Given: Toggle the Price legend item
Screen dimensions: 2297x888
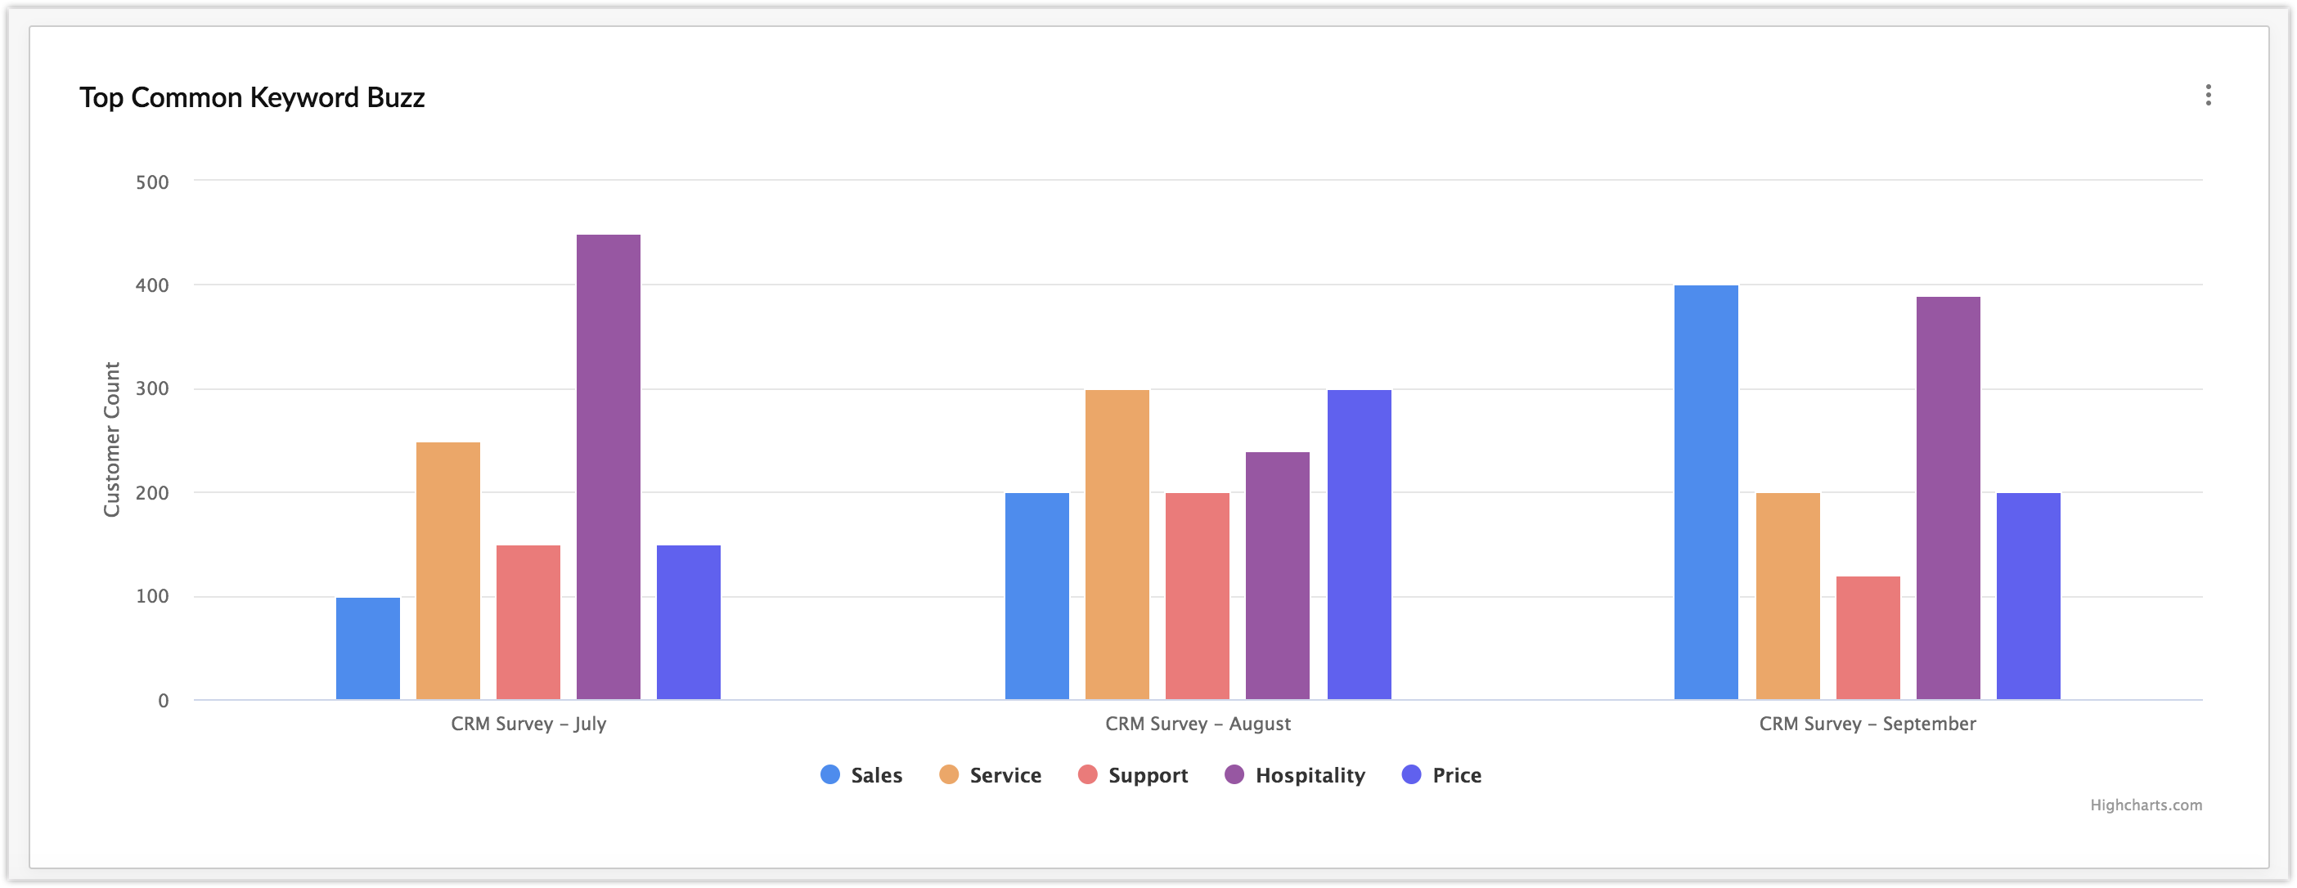Looking at the screenshot, I should (1441, 775).
